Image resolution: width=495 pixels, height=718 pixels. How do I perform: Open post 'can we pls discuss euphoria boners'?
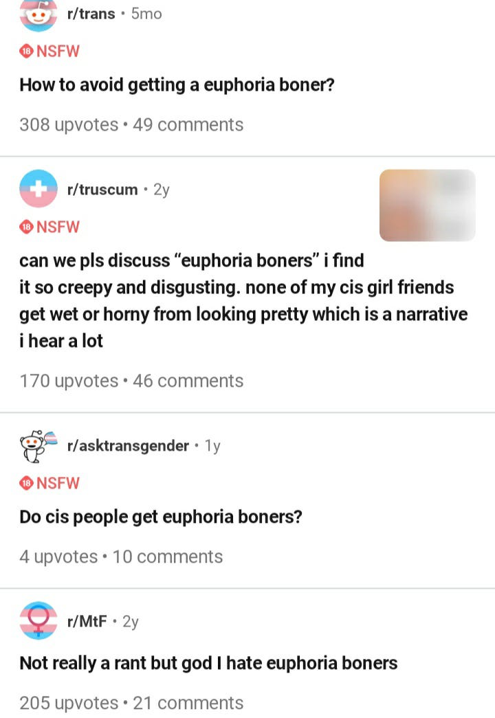(x=243, y=300)
